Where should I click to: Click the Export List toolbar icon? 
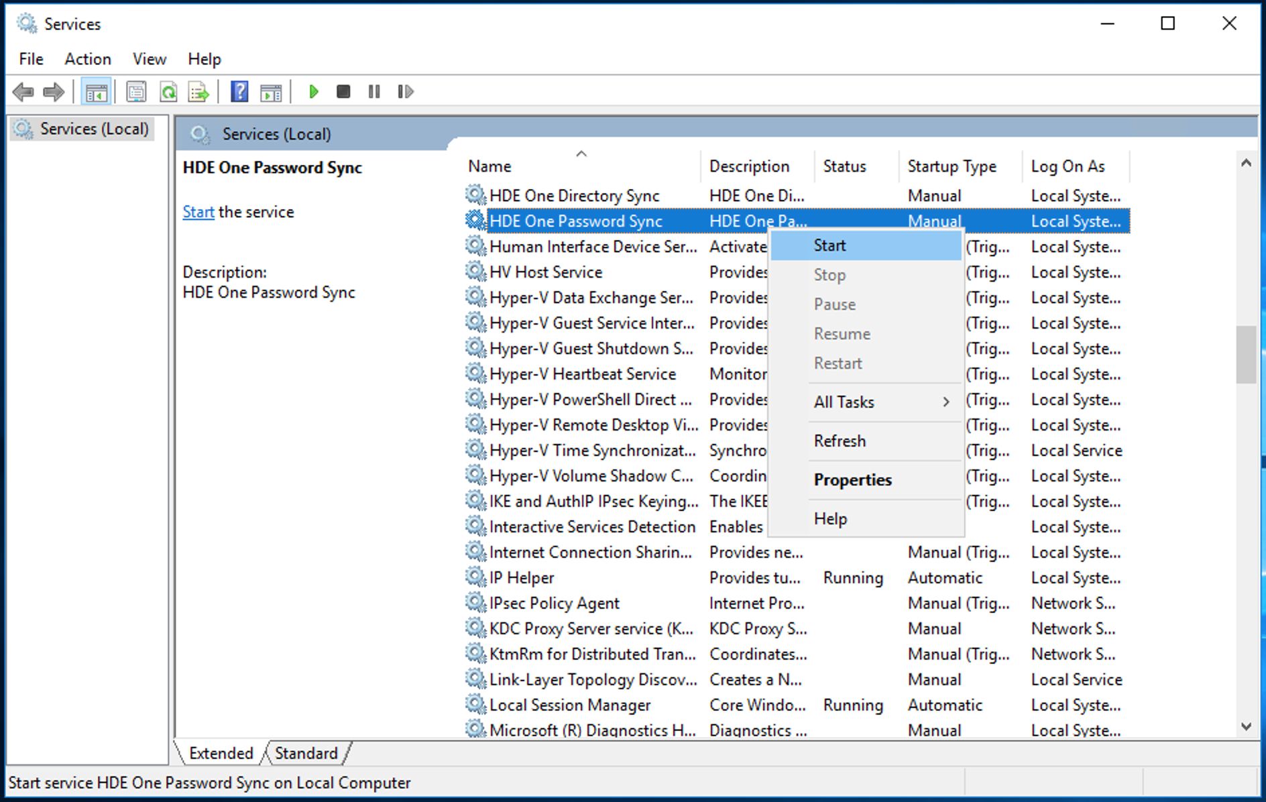(x=198, y=92)
